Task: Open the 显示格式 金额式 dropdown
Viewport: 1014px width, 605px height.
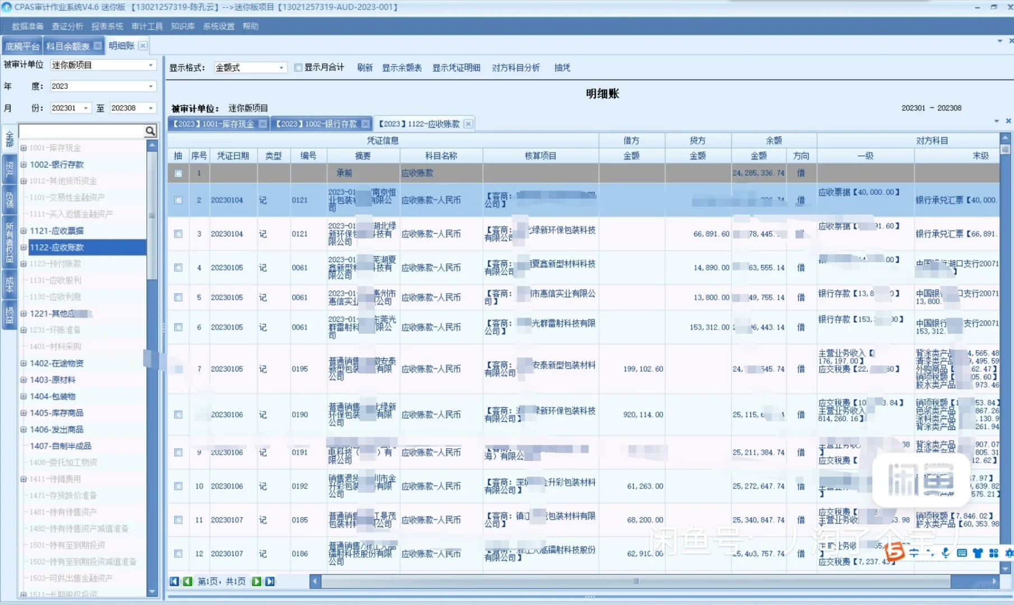Action: pos(281,68)
